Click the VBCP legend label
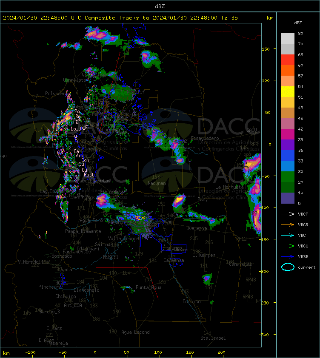Screen dimensions: 320x358 pos(303,214)
